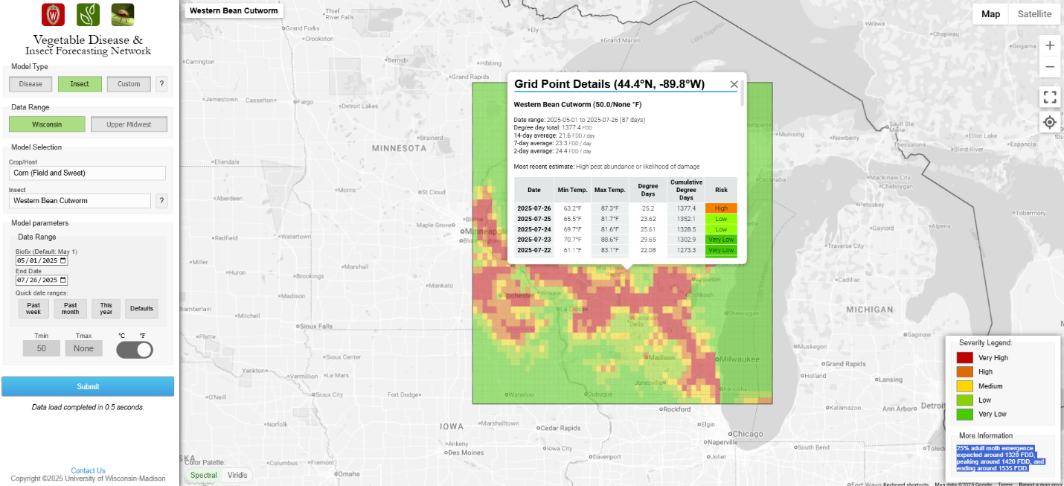Click the insect photo logo icon

pyautogui.click(x=123, y=15)
